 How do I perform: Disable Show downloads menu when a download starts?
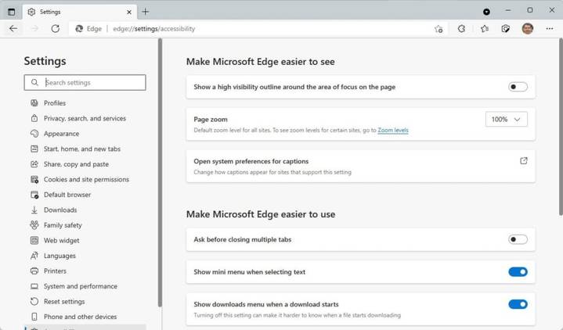pyautogui.click(x=518, y=304)
